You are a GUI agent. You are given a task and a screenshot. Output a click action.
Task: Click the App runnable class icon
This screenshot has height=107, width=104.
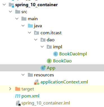click(x=43, y=68)
